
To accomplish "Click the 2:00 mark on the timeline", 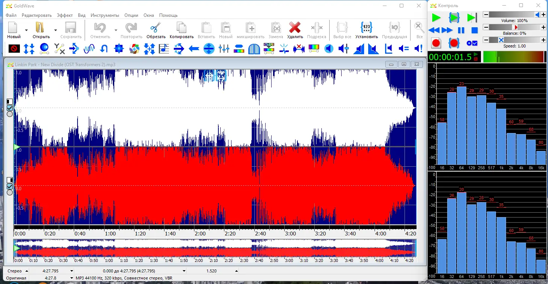I will coord(200,234).
